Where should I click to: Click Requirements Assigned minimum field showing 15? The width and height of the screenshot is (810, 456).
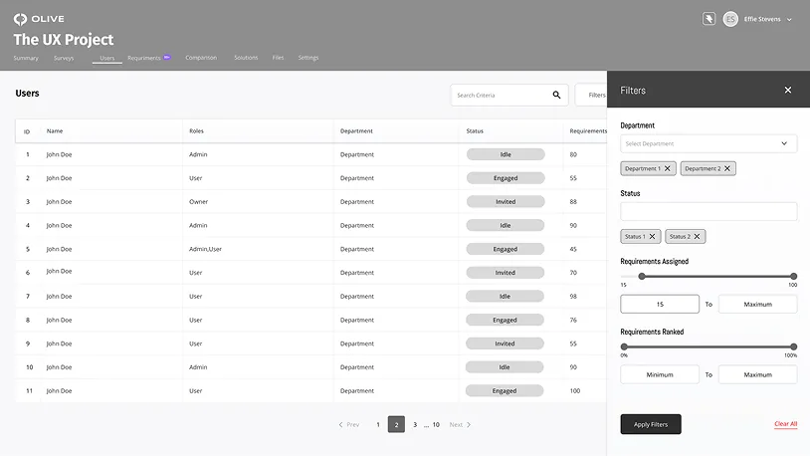(x=660, y=304)
